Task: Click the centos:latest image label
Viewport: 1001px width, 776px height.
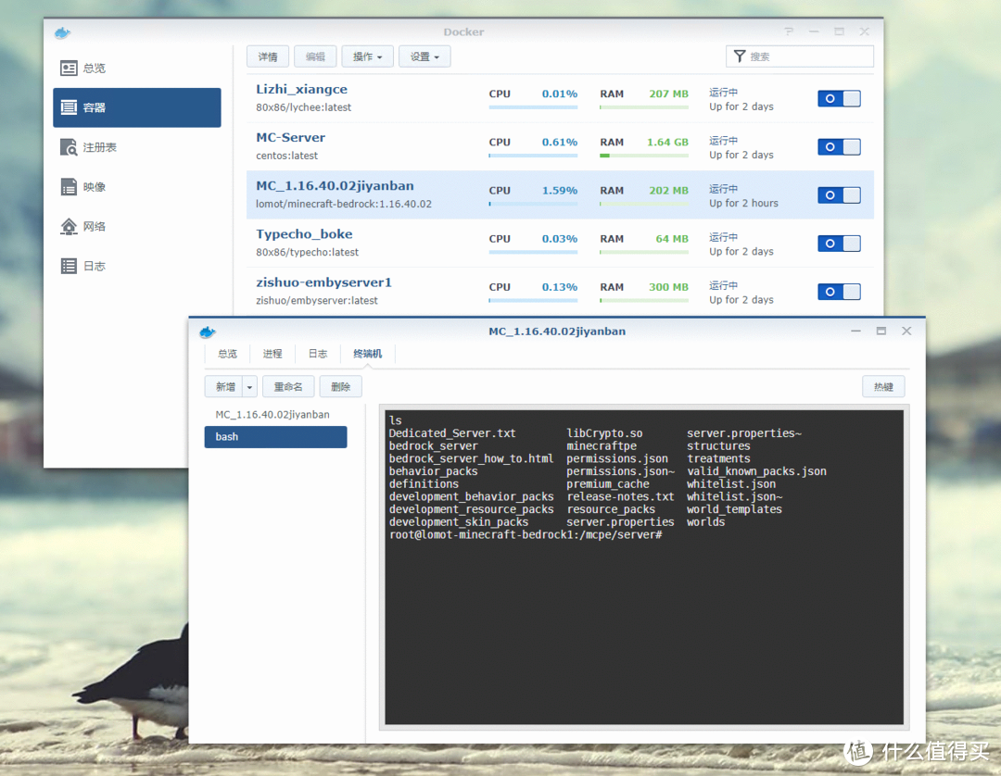Action: pos(286,156)
